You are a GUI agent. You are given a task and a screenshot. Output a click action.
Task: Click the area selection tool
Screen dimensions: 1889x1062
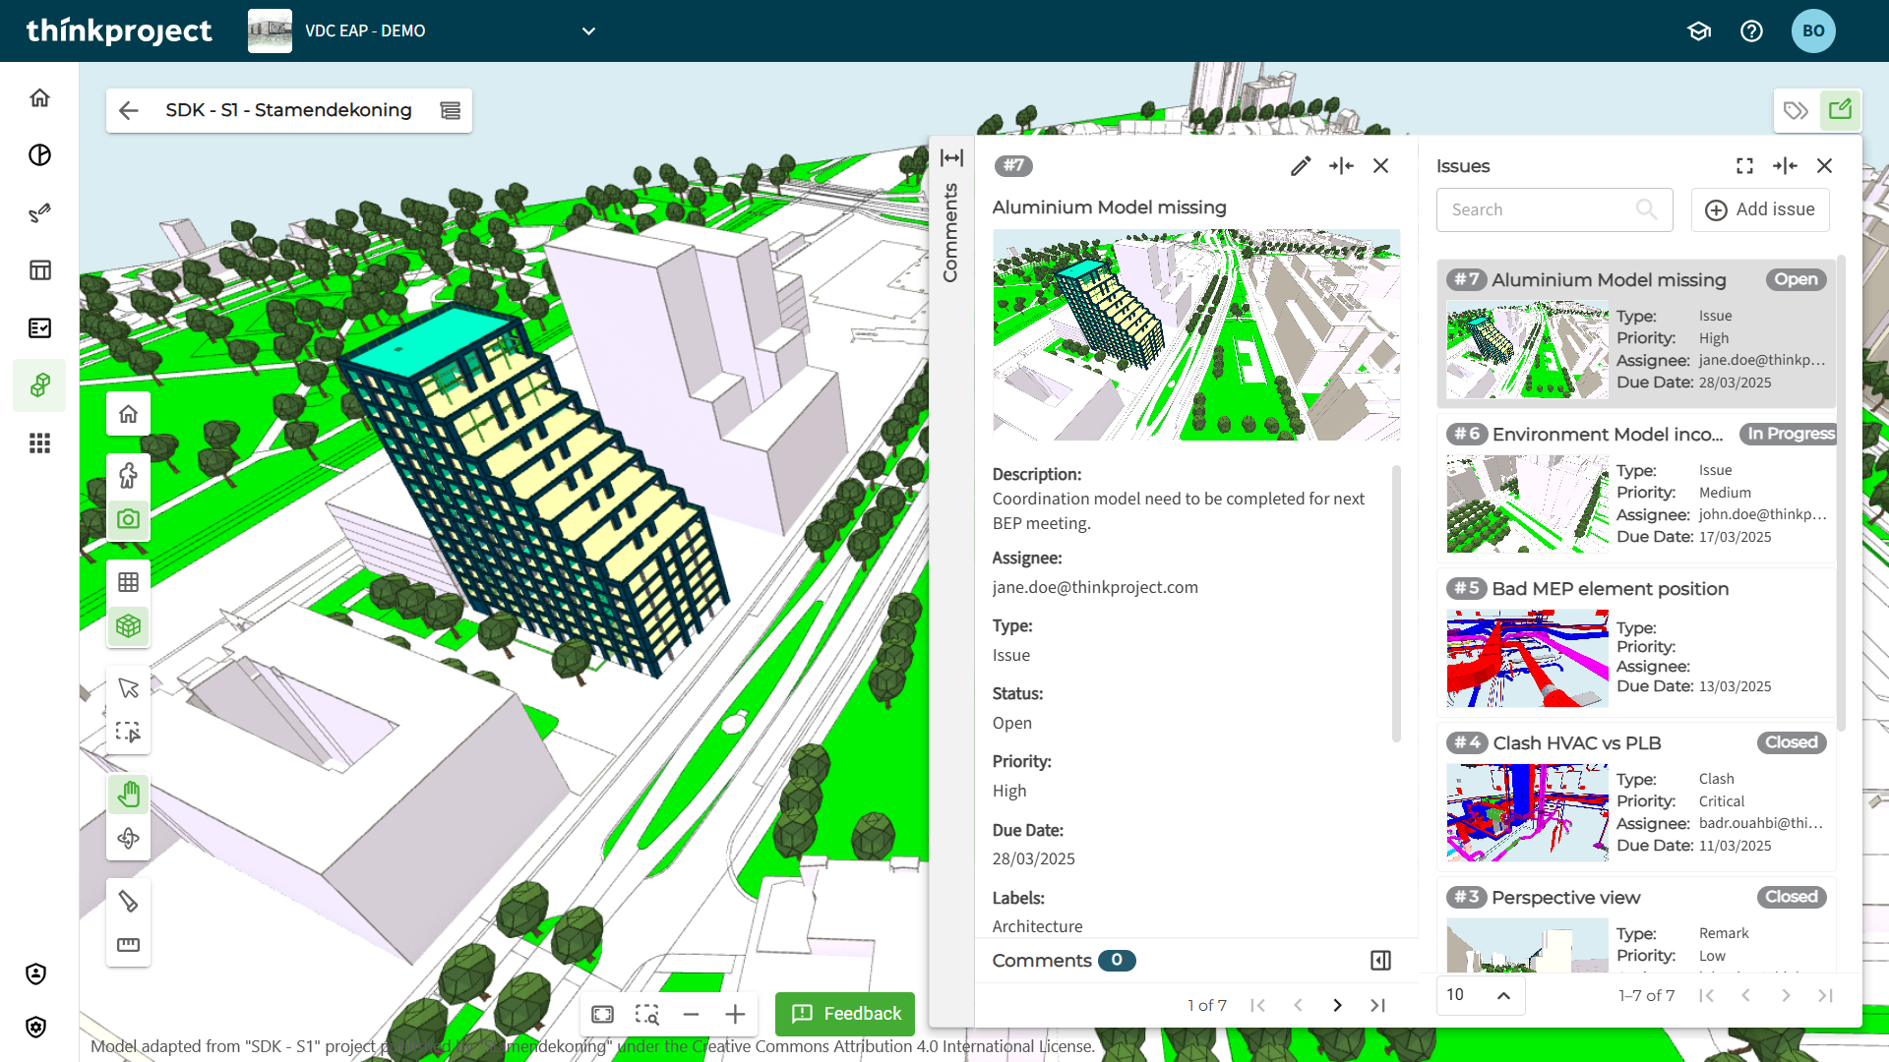tap(128, 732)
